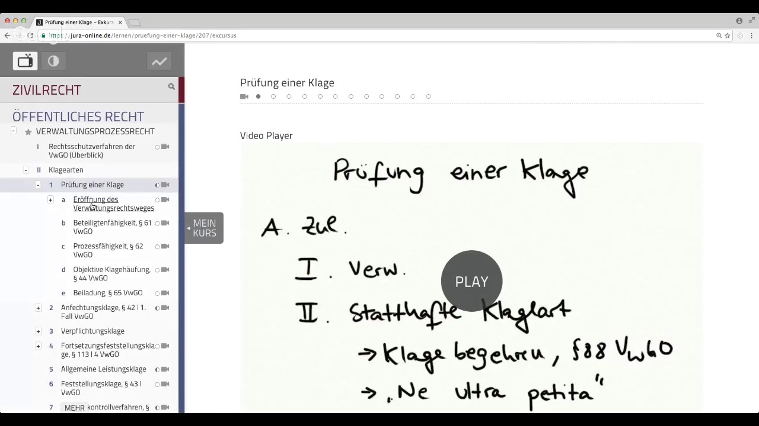
Task: Toggle status circle for Anfechtungsklage row
Action: tap(157, 308)
